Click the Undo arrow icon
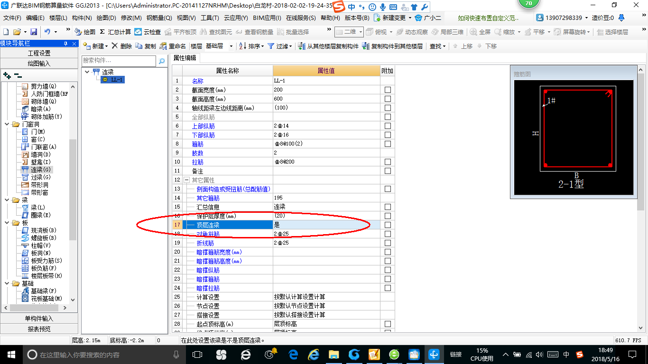Viewport: 648px width, 364px height. tap(47, 32)
